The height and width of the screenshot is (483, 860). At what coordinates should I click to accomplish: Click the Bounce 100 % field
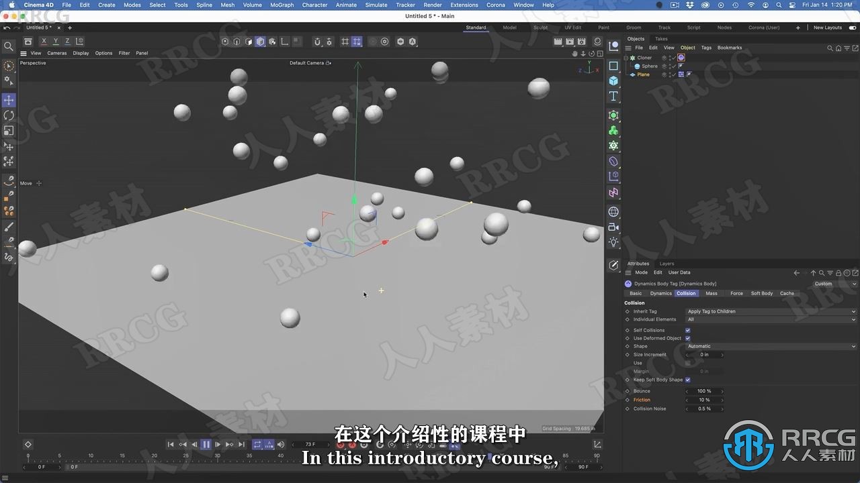click(704, 391)
